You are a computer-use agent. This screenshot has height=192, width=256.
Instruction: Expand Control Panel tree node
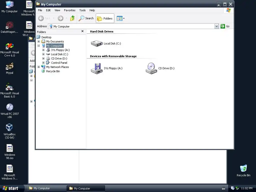pyautogui.click(x=43, y=63)
